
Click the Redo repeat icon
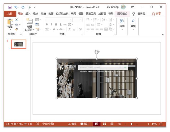[23, 7]
